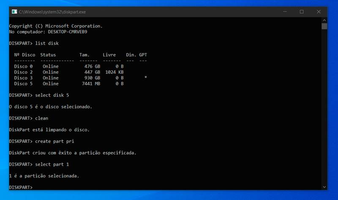Viewport: 338px width, 200px height.
Task: Close the diskpart.exe window
Action: 319,12
